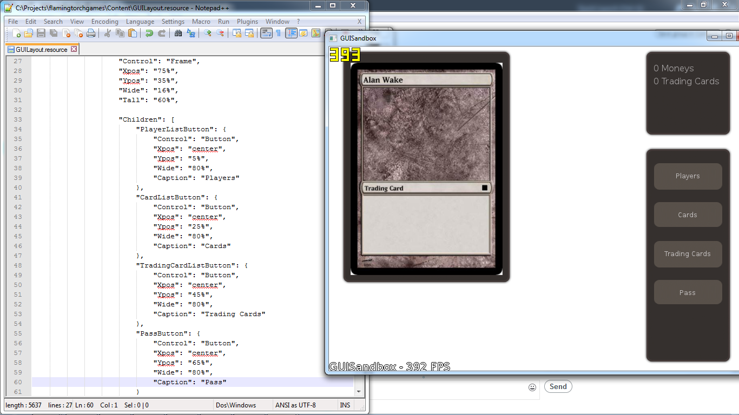739x415 pixels.
Task: Click the Alan Wake trading card image
Action: coord(426,169)
